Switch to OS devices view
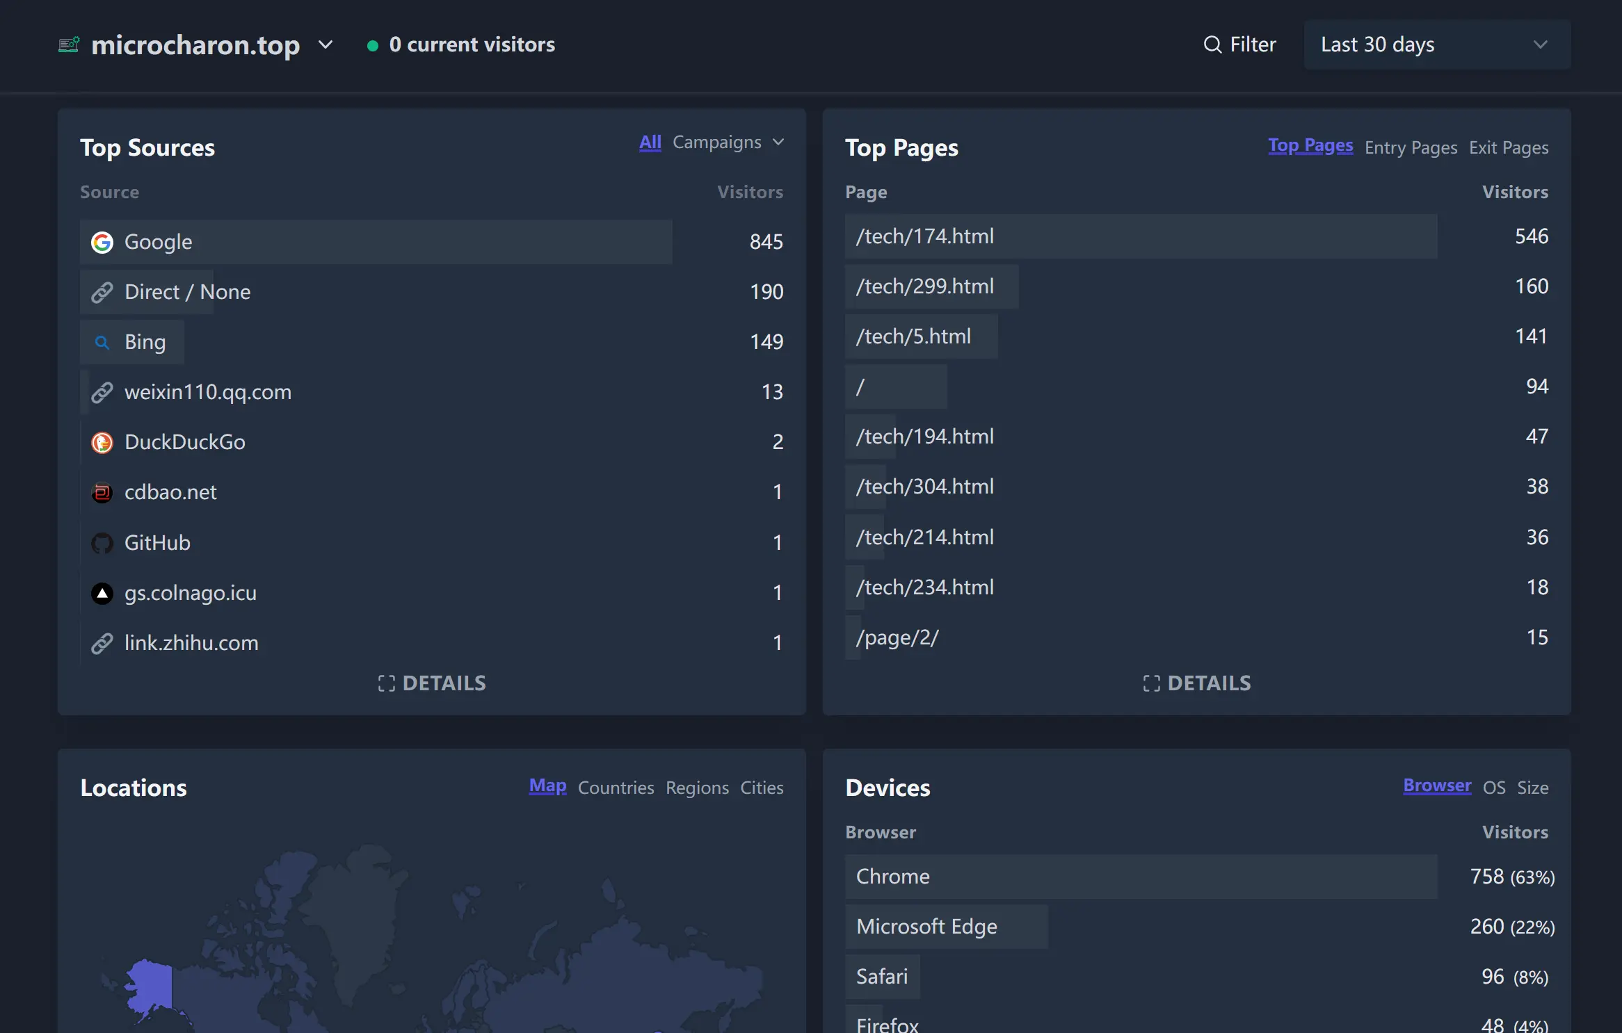The height and width of the screenshot is (1033, 1622). click(x=1493, y=786)
